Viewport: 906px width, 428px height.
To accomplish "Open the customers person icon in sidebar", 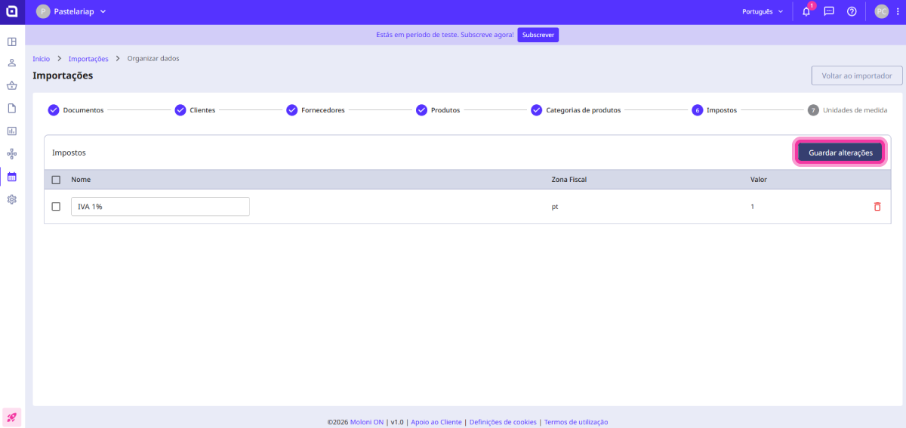I will pyautogui.click(x=12, y=63).
